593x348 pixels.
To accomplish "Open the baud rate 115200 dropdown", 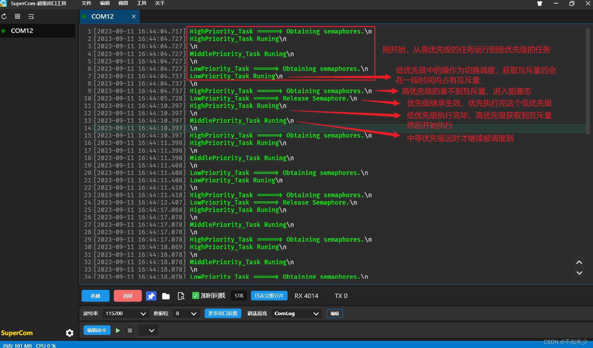I will coord(126,314).
